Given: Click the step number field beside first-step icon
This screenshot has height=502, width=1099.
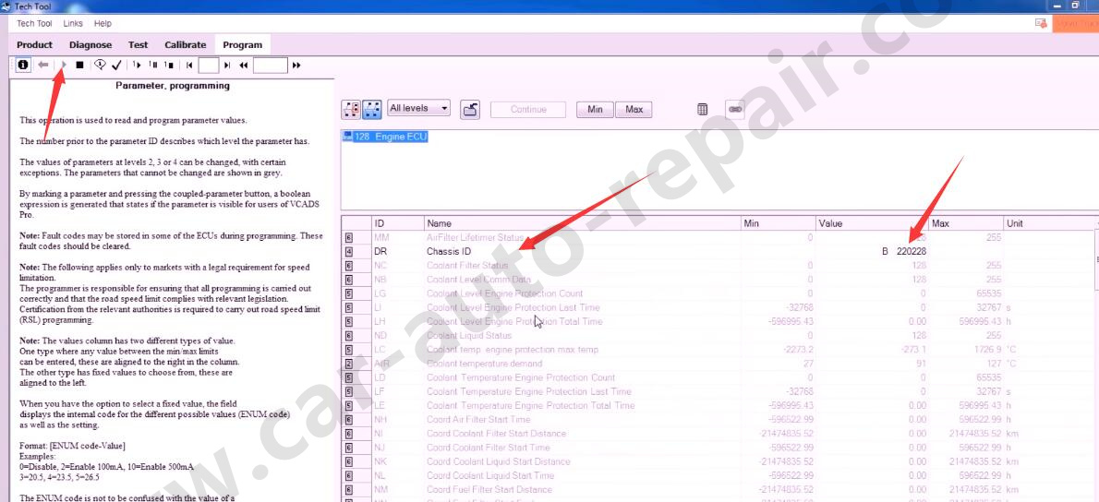Looking at the screenshot, I should point(209,66).
